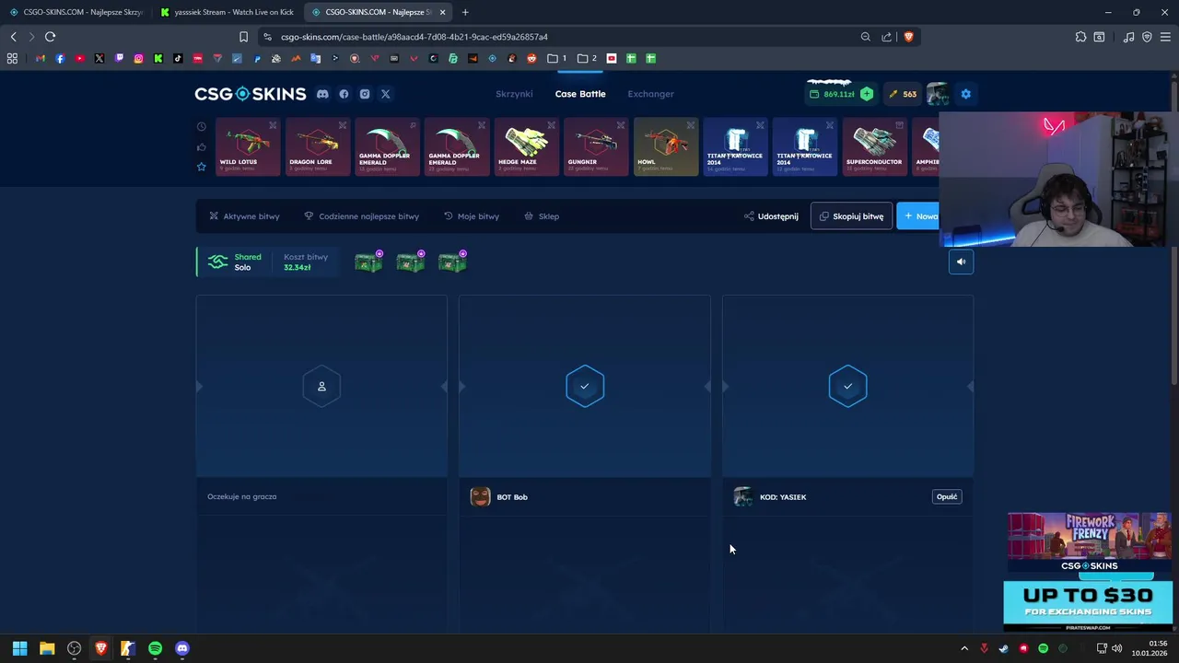Open a new browser tab
The image size is (1179, 663).
pyautogui.click(x=465, y=12)
